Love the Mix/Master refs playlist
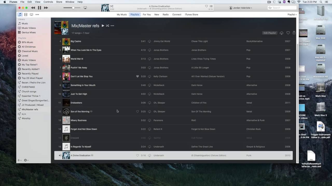The height and width of the screenshot is (186, 332). click(x=288, y=33)
